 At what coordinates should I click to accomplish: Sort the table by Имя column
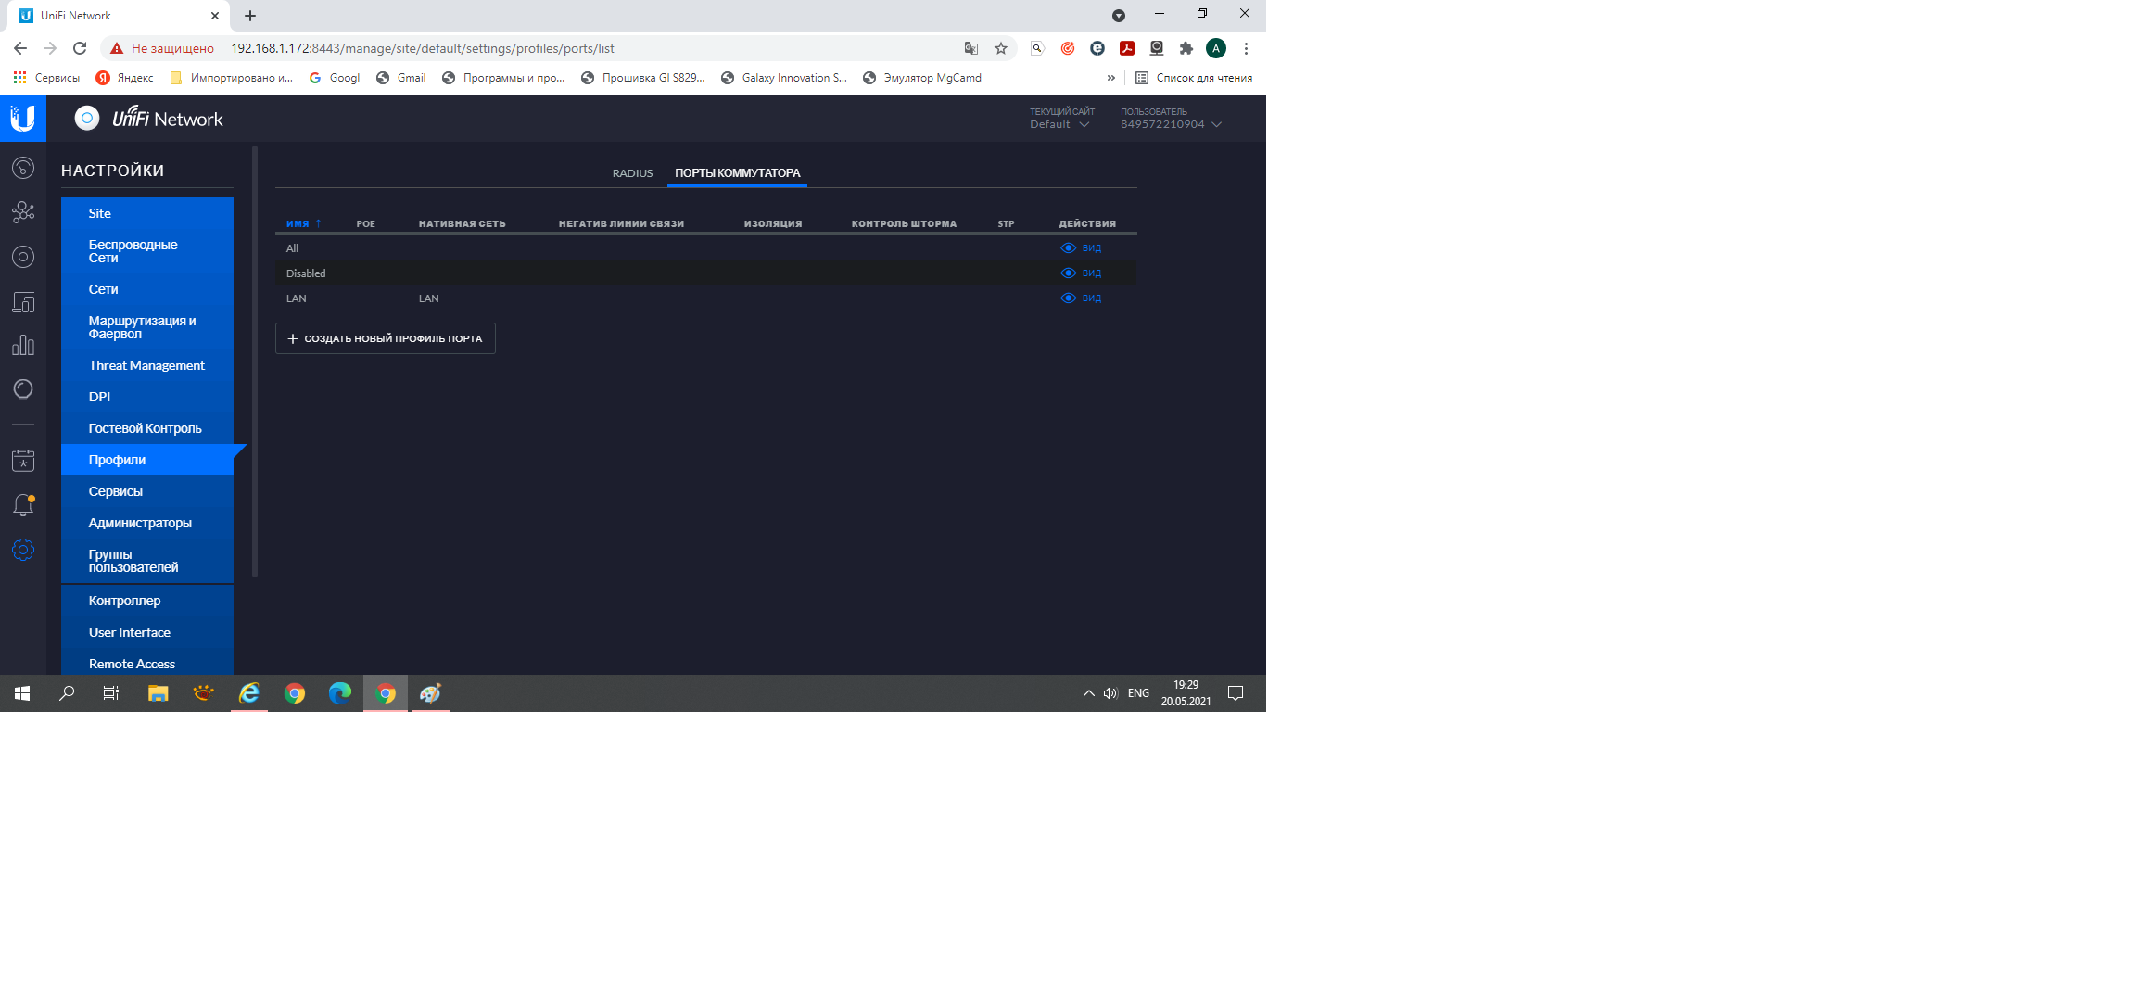pos(303,223)
